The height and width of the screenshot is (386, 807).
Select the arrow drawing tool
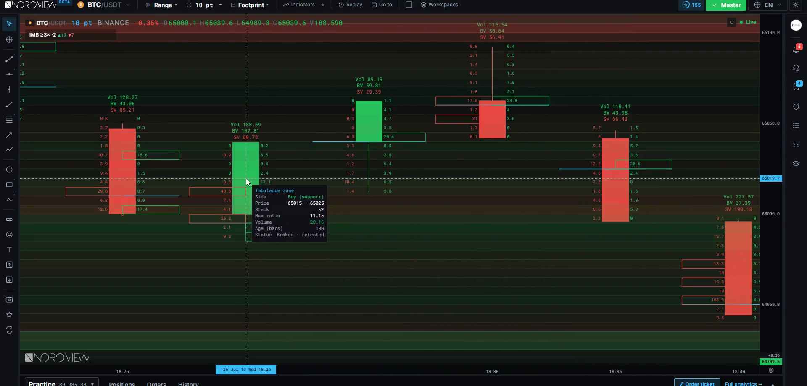9,135
